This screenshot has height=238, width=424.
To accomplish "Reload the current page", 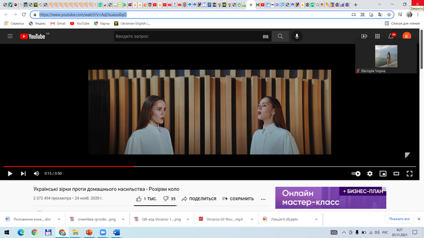I will tap(24, 15).
